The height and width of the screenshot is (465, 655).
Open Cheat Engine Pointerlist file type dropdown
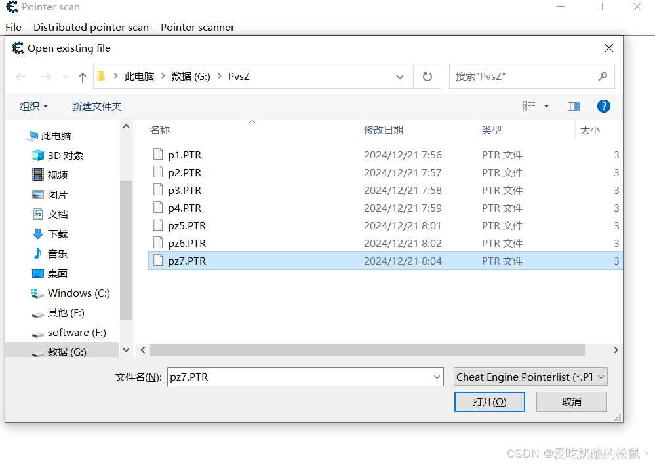(x=530, y=377)
